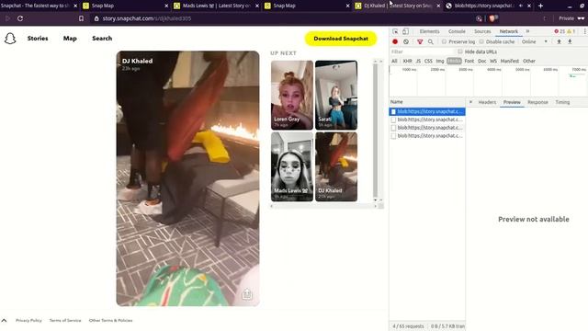This screenshot has height=331, width=588.
Task: Click the Snapchat ghost logo
Action: click(10, 39)
